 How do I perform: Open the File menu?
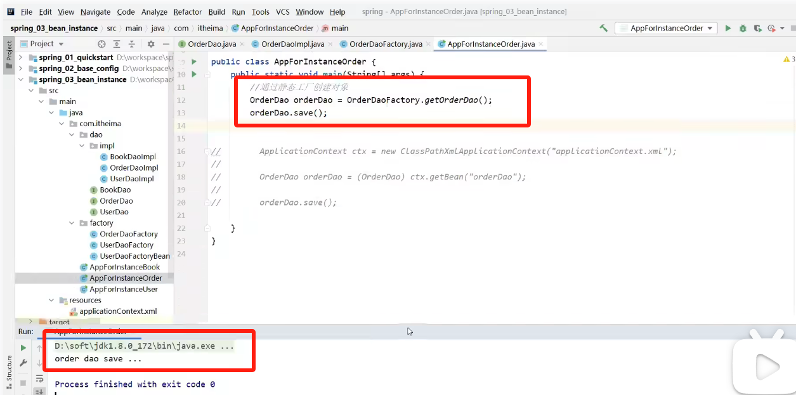[27, 11]
